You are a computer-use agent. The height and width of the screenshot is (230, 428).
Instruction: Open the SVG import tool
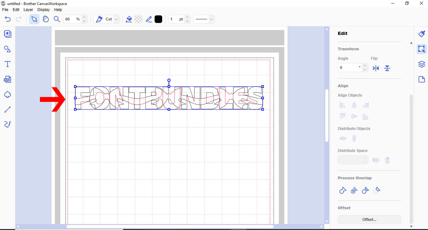(x=7, y=79)
